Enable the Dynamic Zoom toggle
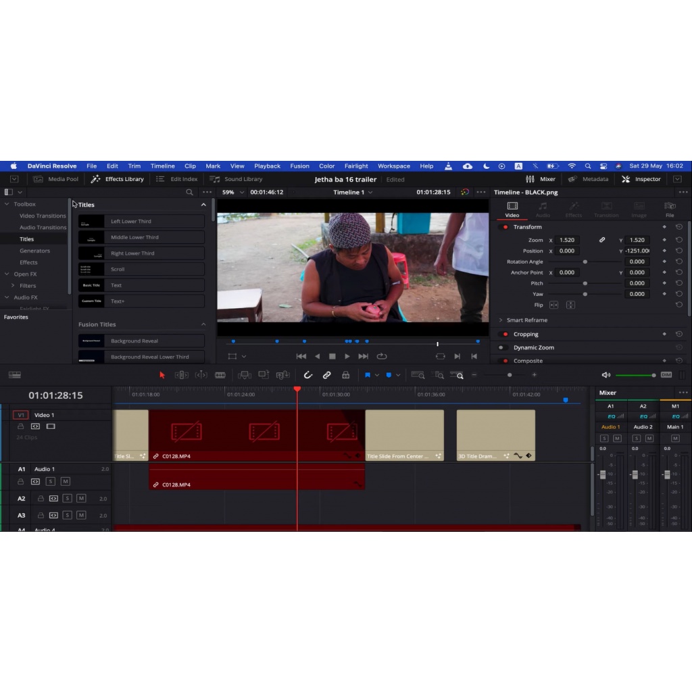This screenshot has width=692, height=692. (x=502, y=347)
